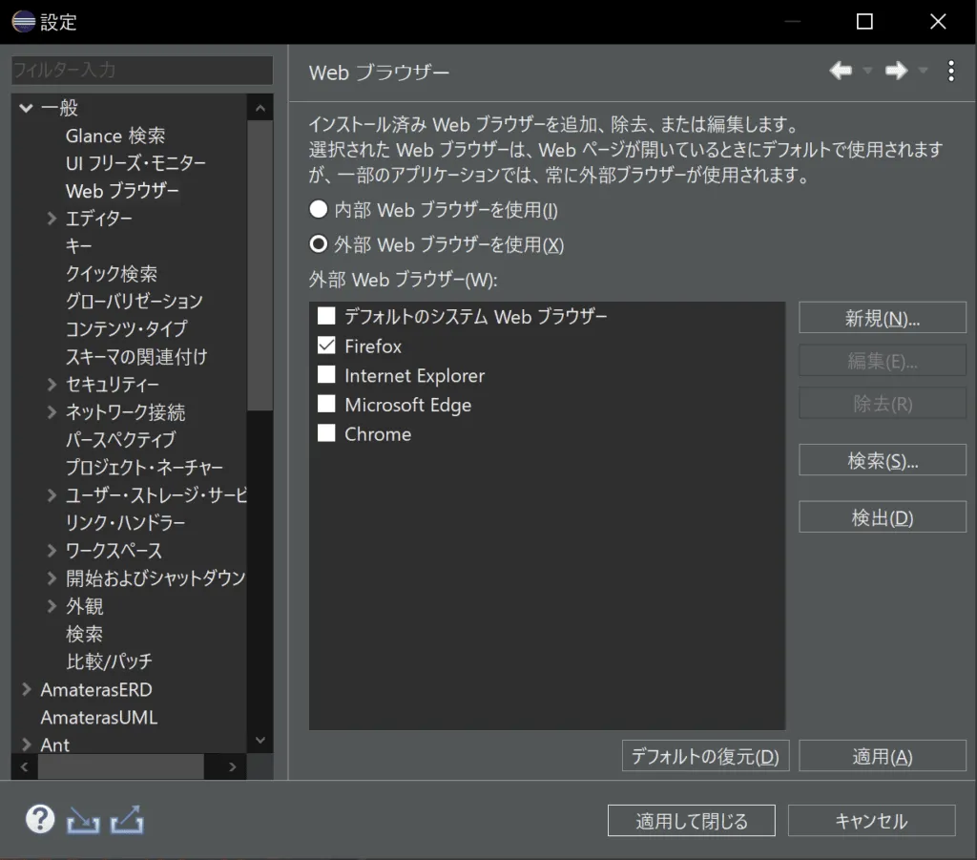Check the Microsoft Edge checkbox

pos(326,404)
